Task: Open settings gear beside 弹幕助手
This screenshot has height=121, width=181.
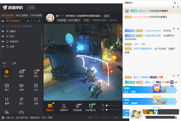Action: [x=53, y=103]
